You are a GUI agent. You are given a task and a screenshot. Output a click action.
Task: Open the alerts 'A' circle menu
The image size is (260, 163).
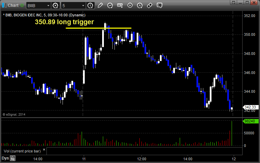pyautogui.click(x=140, y=5)
